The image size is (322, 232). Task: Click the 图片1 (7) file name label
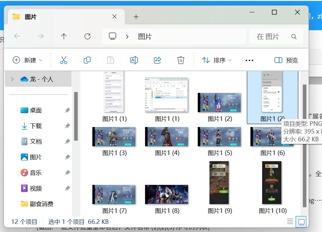(114, 211)
